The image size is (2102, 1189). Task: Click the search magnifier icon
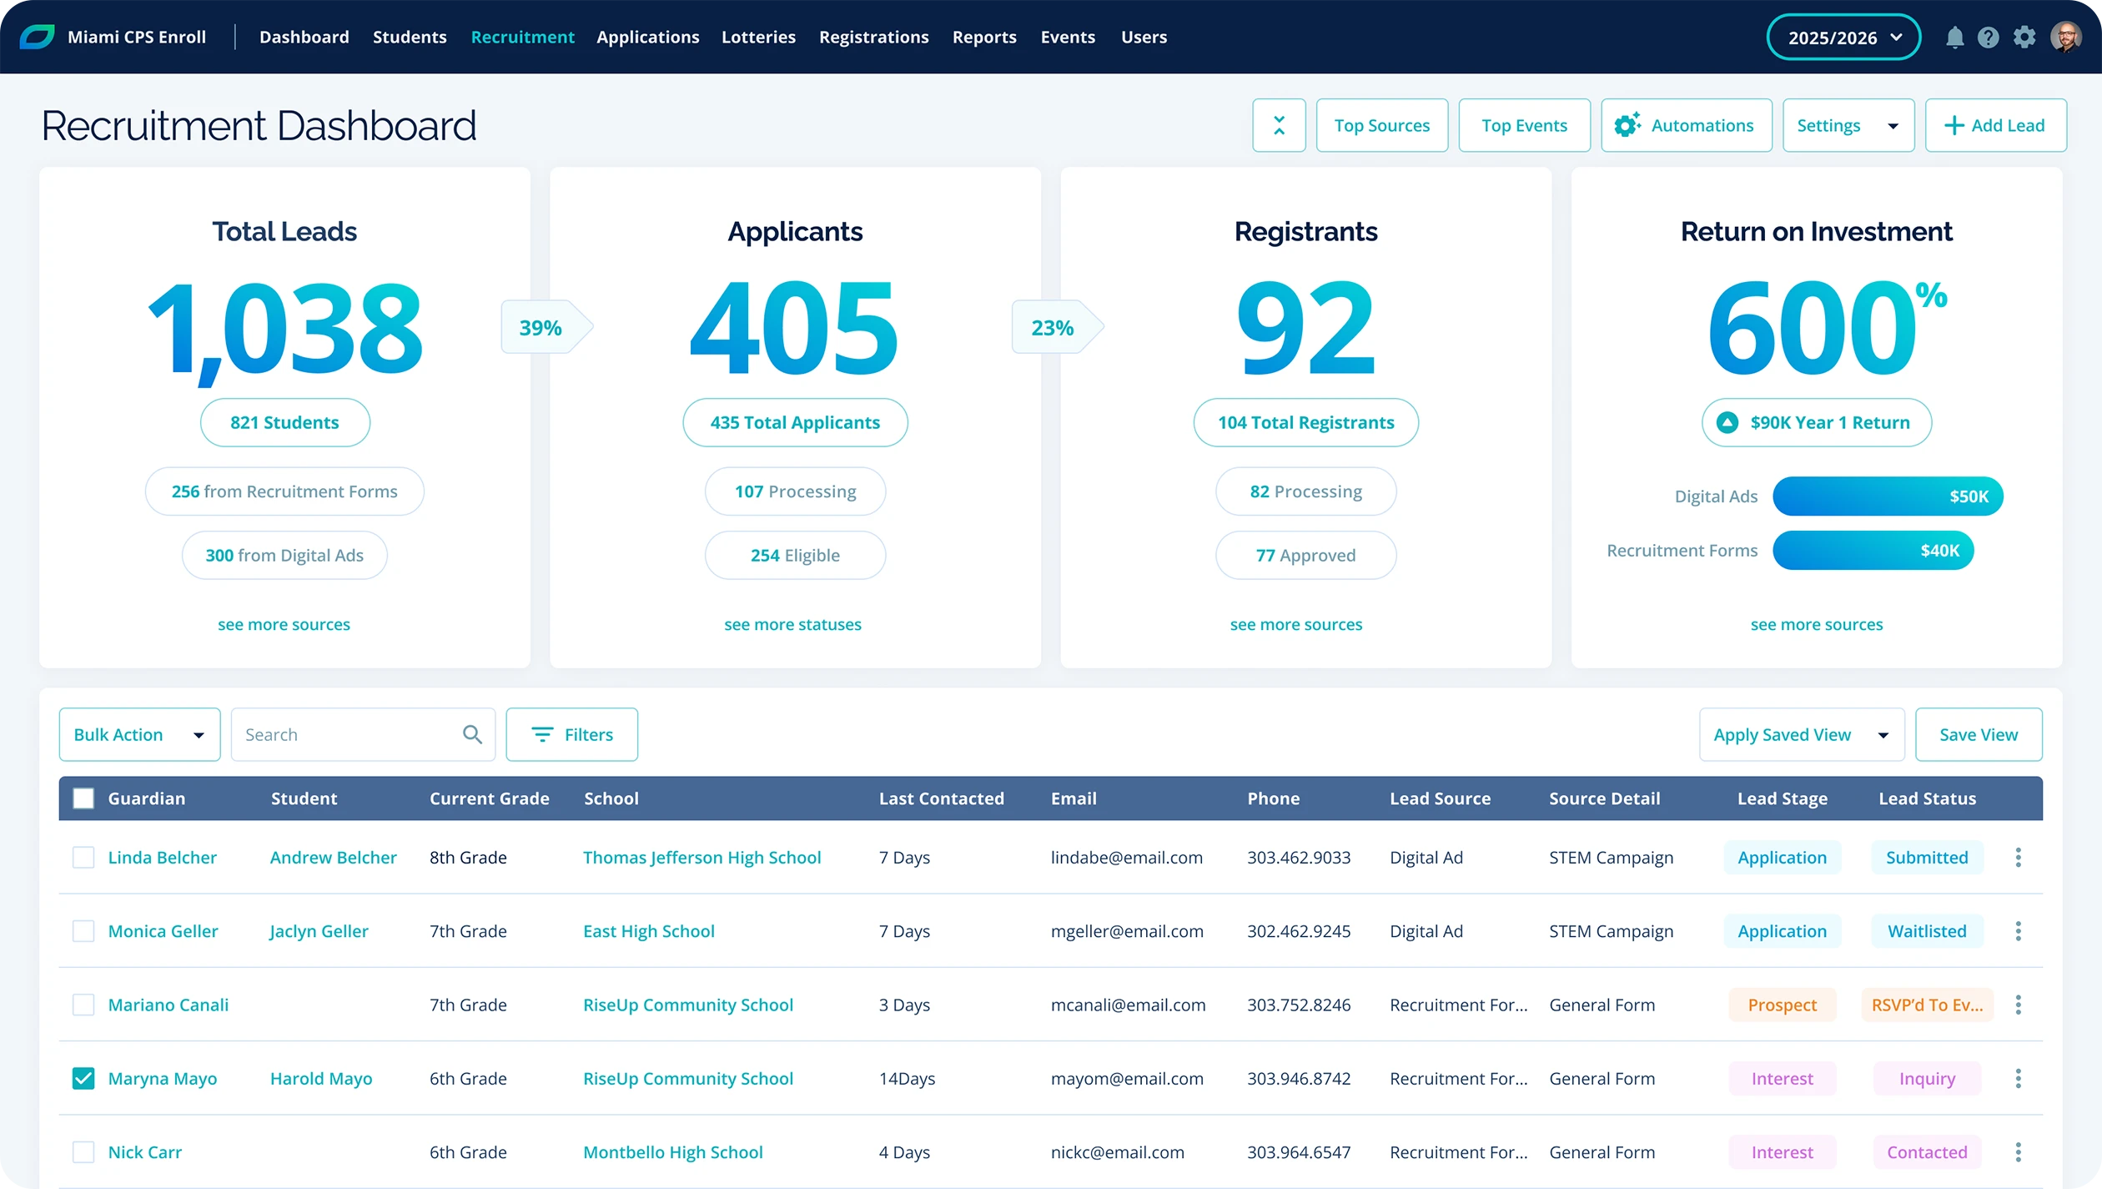pos(472,734)
